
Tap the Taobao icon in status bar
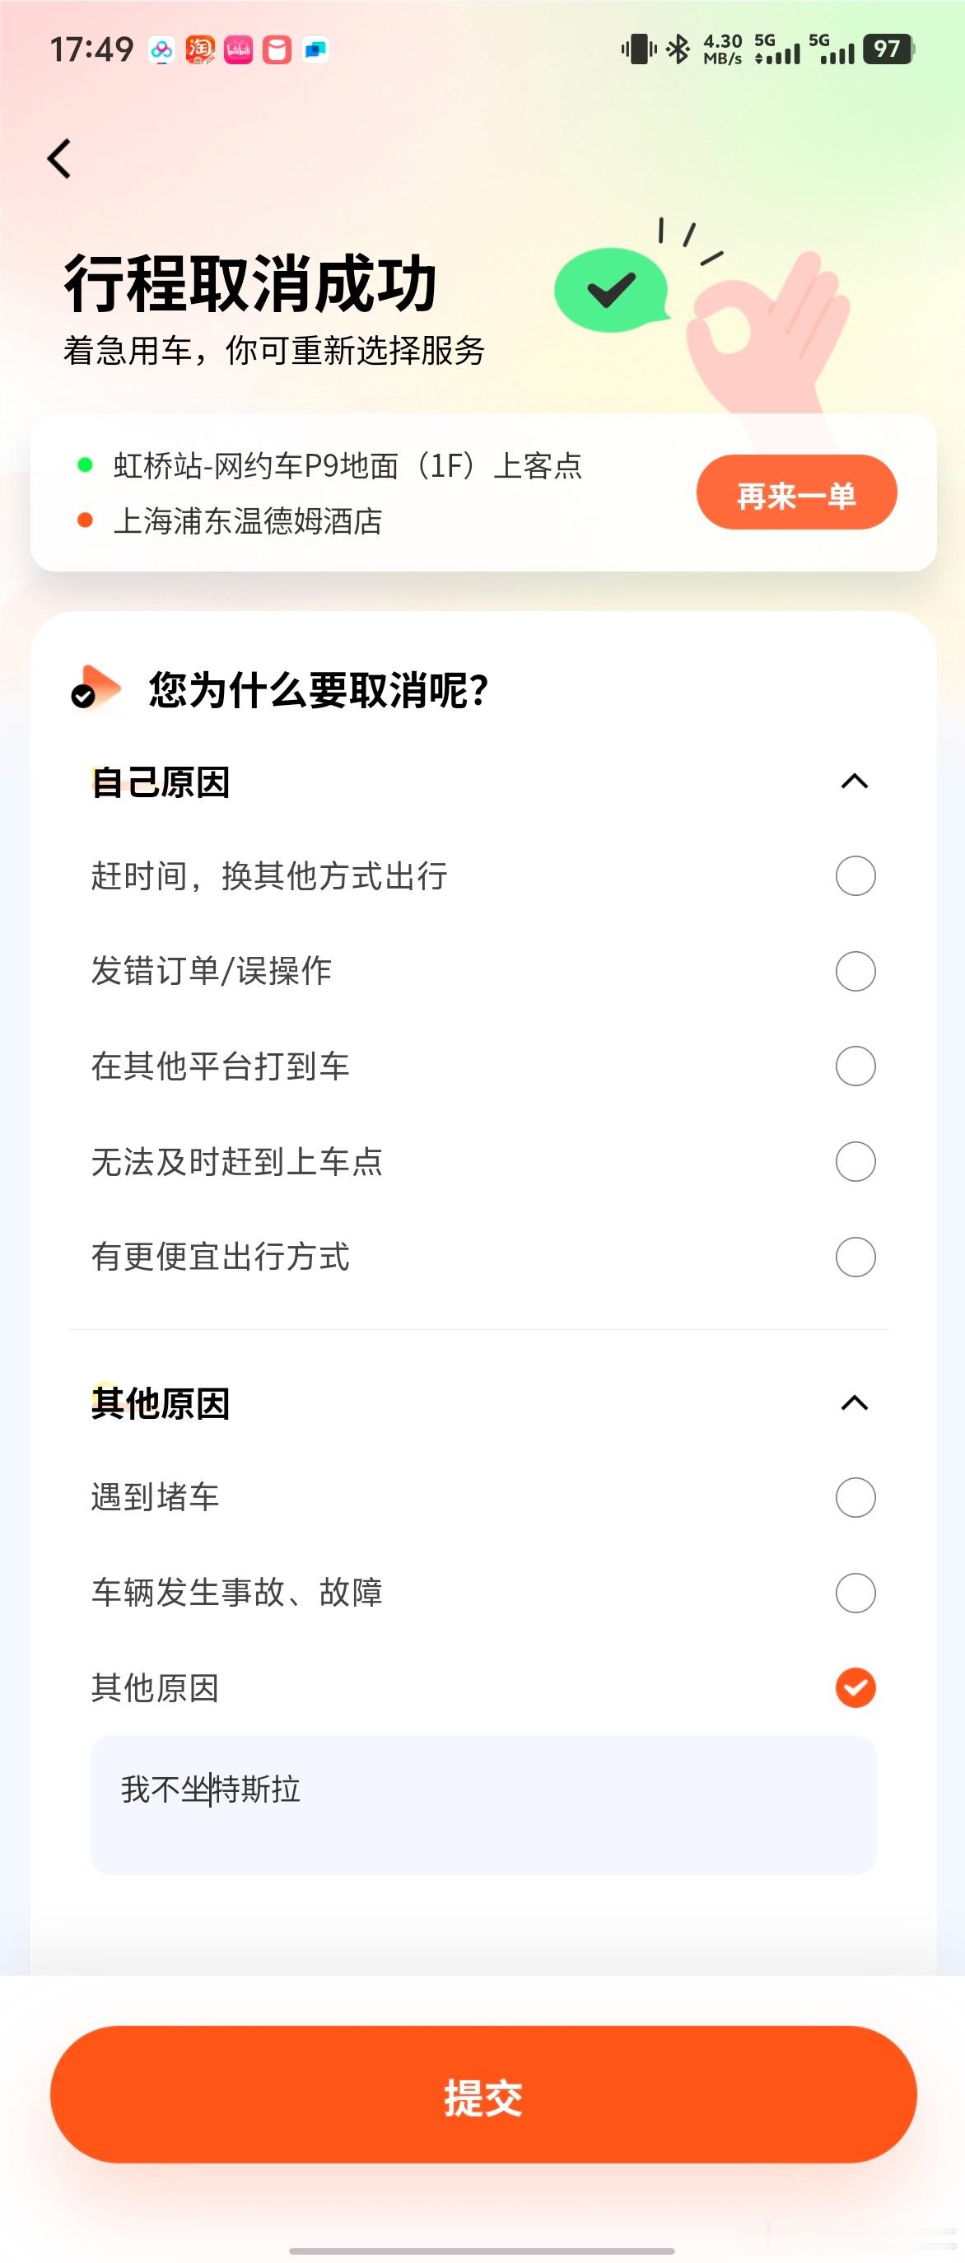click(200, 50)
